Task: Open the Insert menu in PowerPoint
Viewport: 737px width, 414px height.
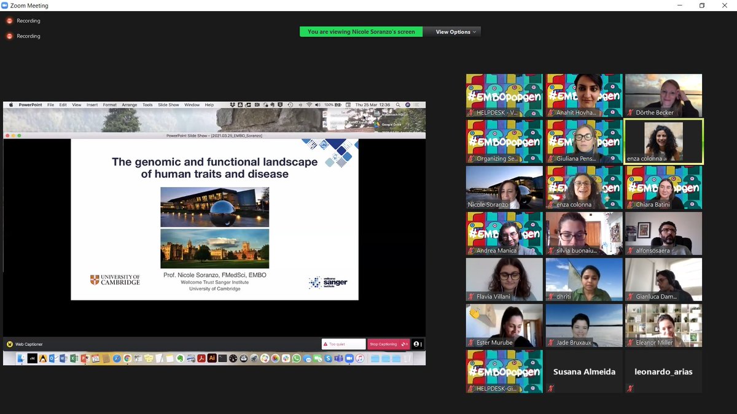Action: [92, 105]
